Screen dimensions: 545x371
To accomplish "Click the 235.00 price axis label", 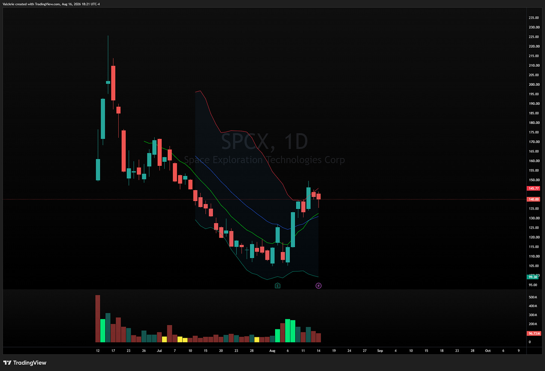I will [534, 18].
